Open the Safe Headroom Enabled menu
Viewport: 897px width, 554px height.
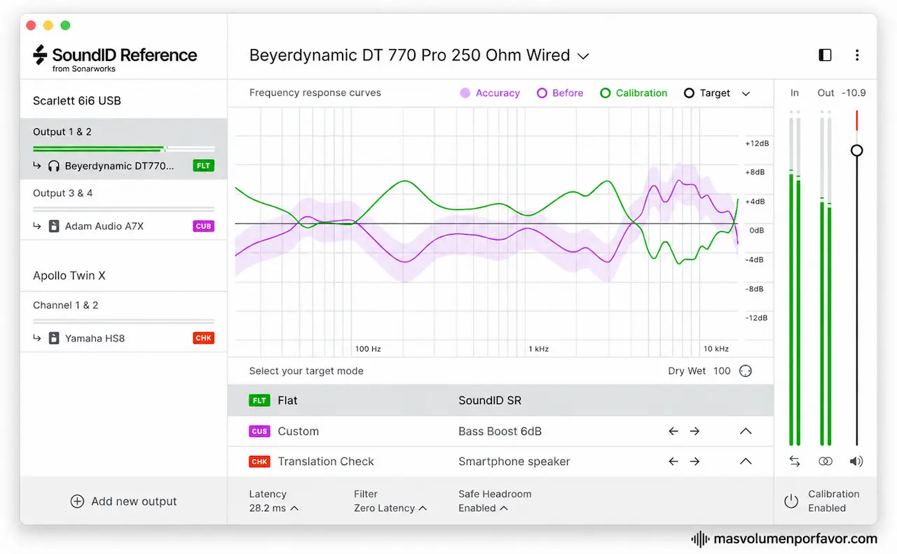tap(484, 508)
